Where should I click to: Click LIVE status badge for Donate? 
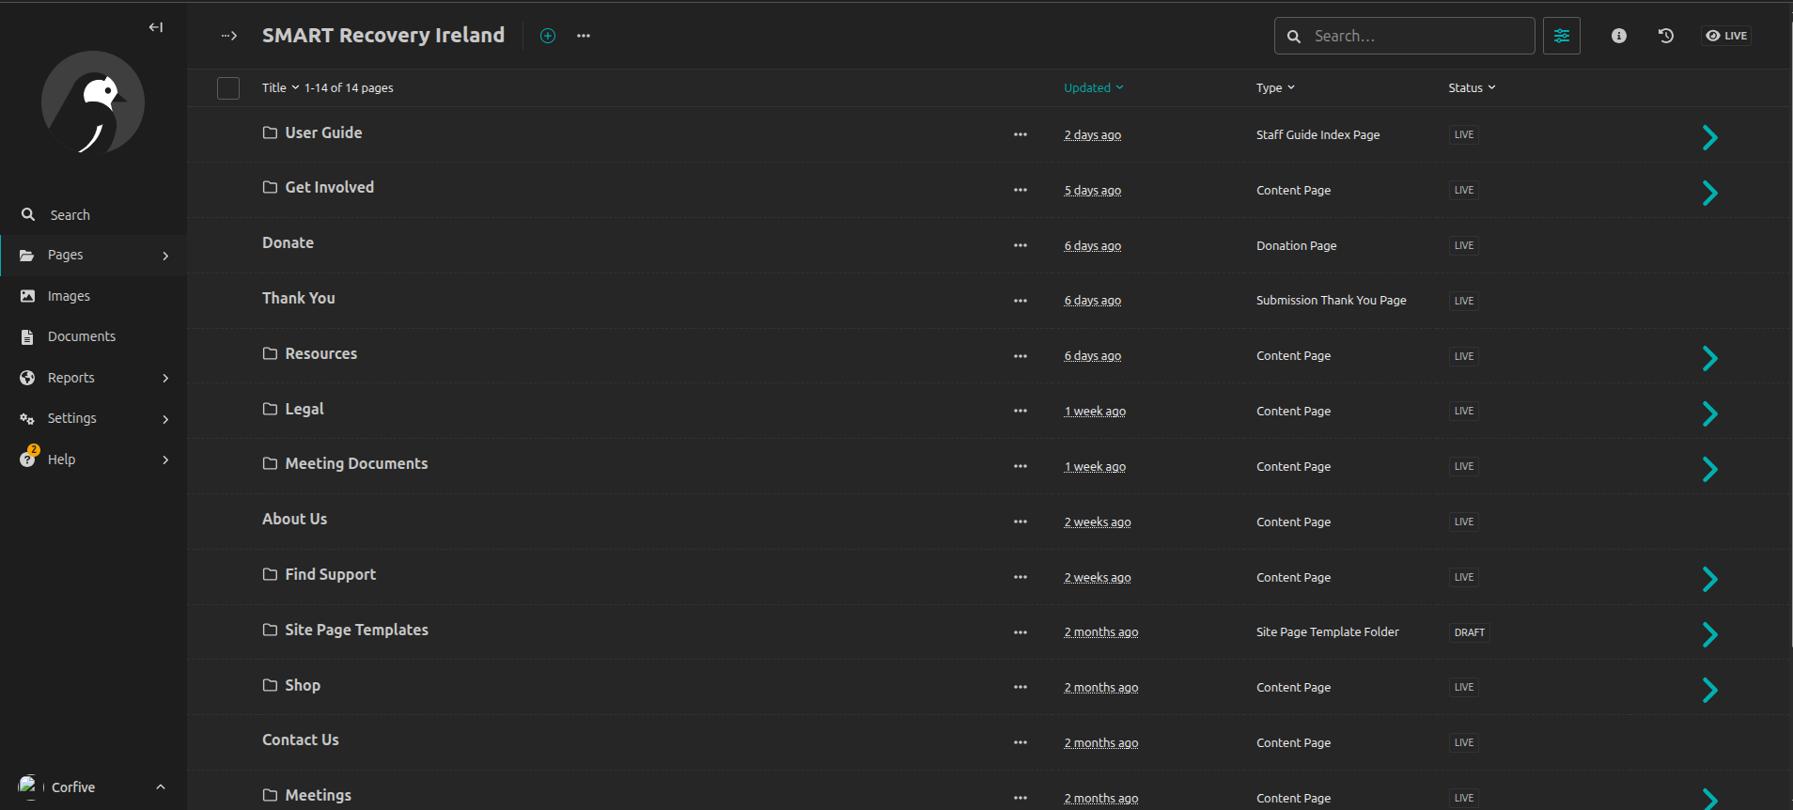point(1463,245)
